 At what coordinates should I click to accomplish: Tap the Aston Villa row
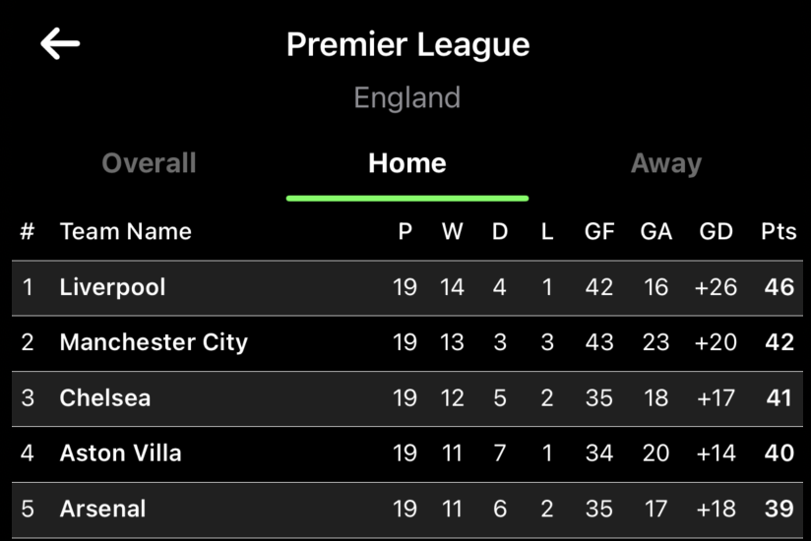point(121,453)
